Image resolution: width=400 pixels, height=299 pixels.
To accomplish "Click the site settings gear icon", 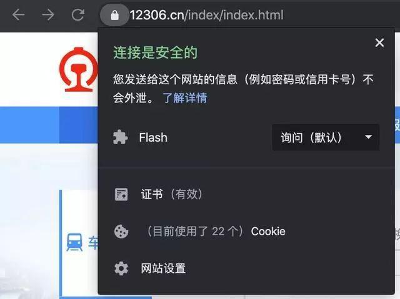I will pyautogui.click(x=121, y=268).
